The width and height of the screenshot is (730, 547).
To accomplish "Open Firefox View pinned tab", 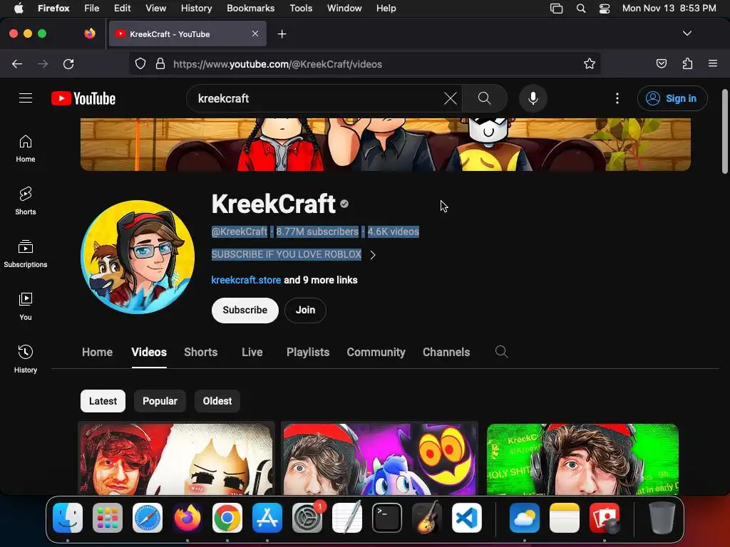I will [90, 33].
